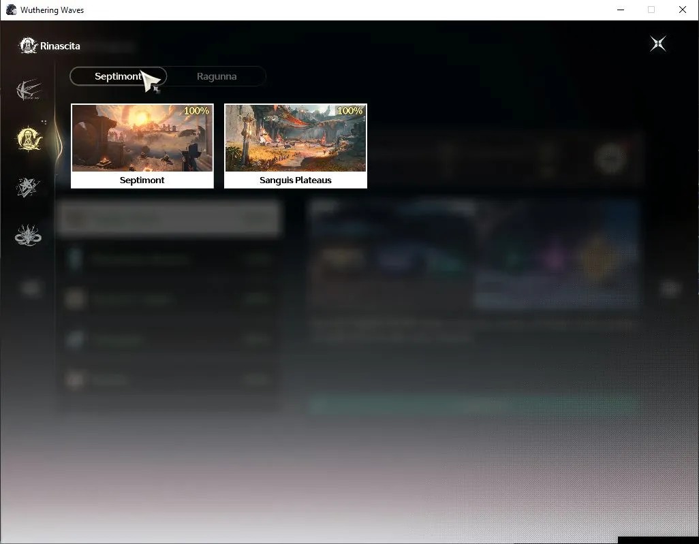
Task: Click the Sanguis Plateaus card caption
Action: (x=296, y=180)
